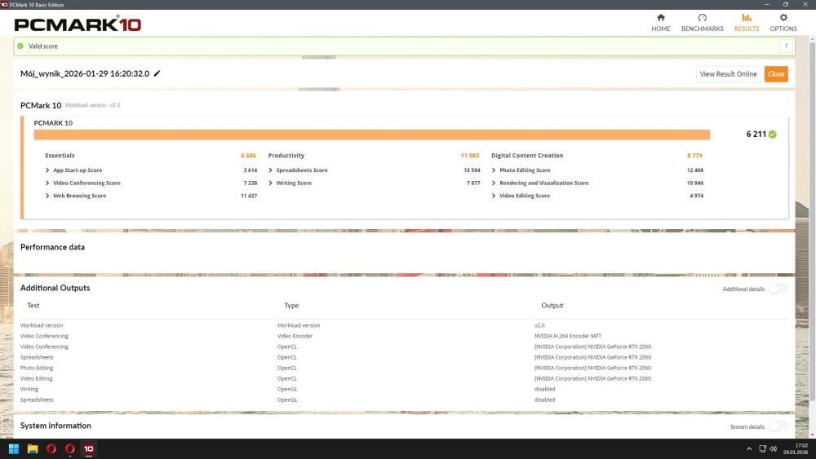Click the Video Encoder type cell
Viewport: 816px width, 459px height.
[x=295, y=337]
